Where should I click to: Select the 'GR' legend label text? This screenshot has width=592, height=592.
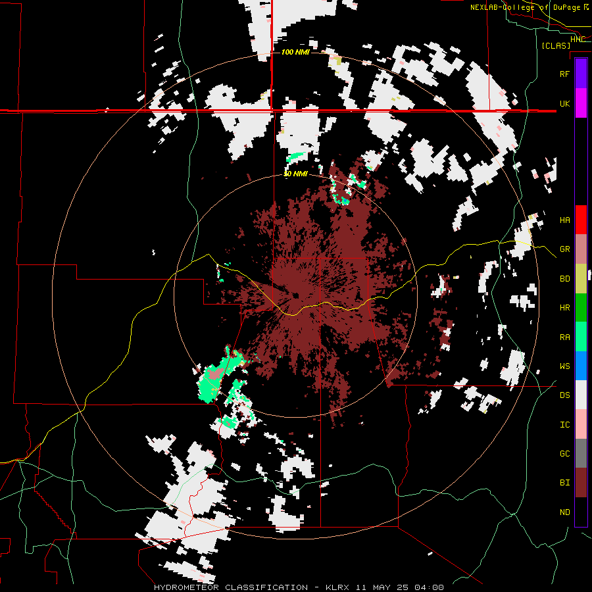point(564,249)
